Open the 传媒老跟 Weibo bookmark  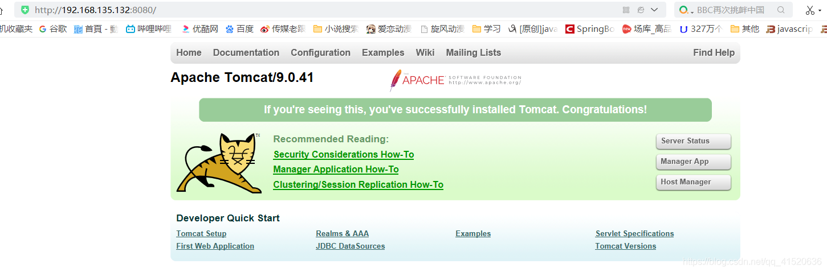click(283, 28)
